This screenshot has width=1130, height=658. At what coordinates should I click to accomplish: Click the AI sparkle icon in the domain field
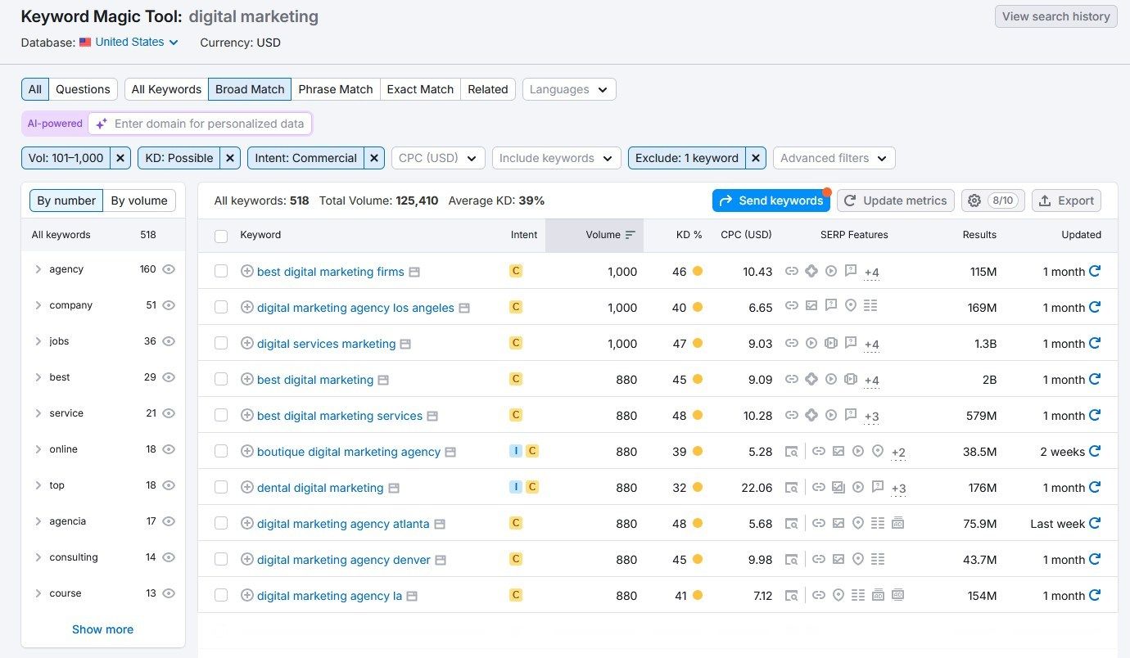click(100, 124)
